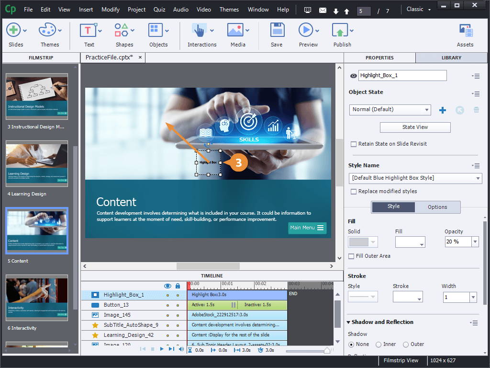Select slide 4 Learning Design thumbnail
490x368 pixels.
tap(36, 163)
